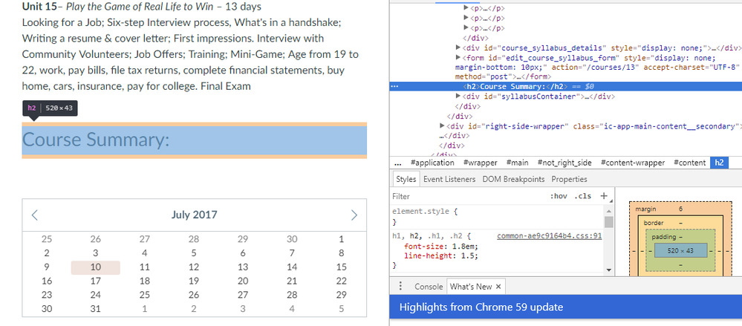Close the What's New drawer tab

click(x=498, y=287)
